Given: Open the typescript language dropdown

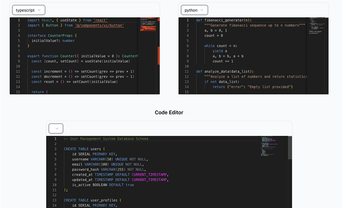Looking at the screenshot, I should click(x=28, y=10).
